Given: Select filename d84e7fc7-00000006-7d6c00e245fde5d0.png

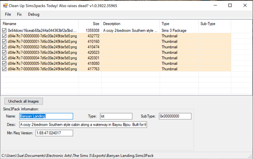Looking at the screenshot, I should click(42, 69).
